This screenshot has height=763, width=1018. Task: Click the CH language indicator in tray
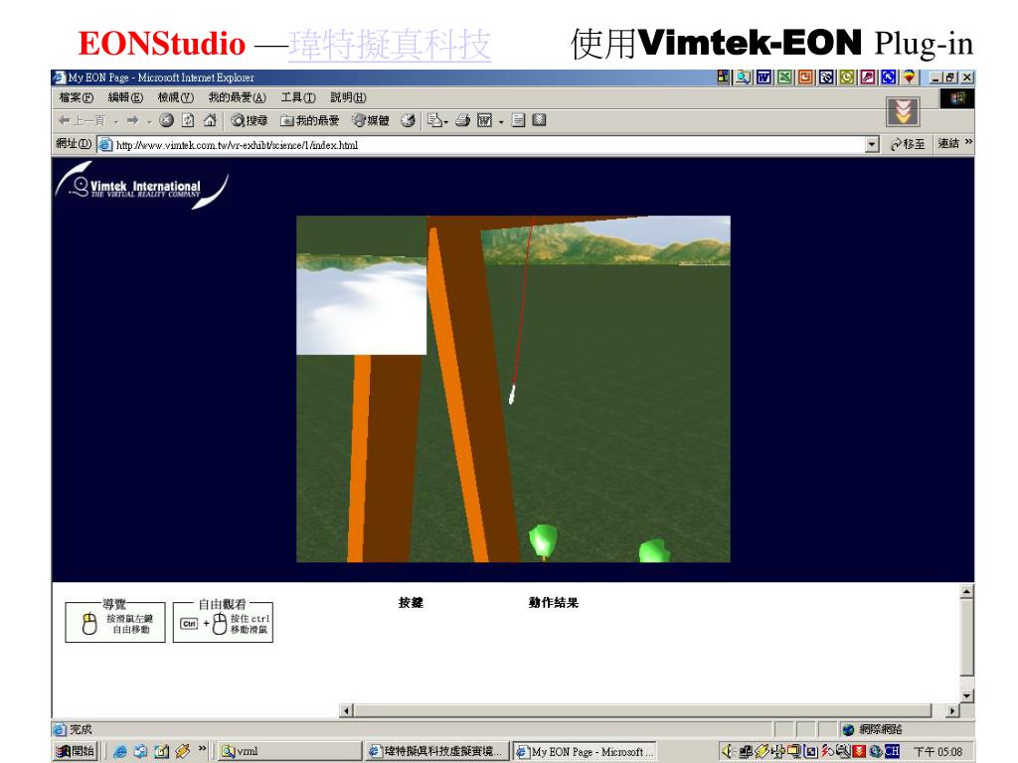(893, 751)
